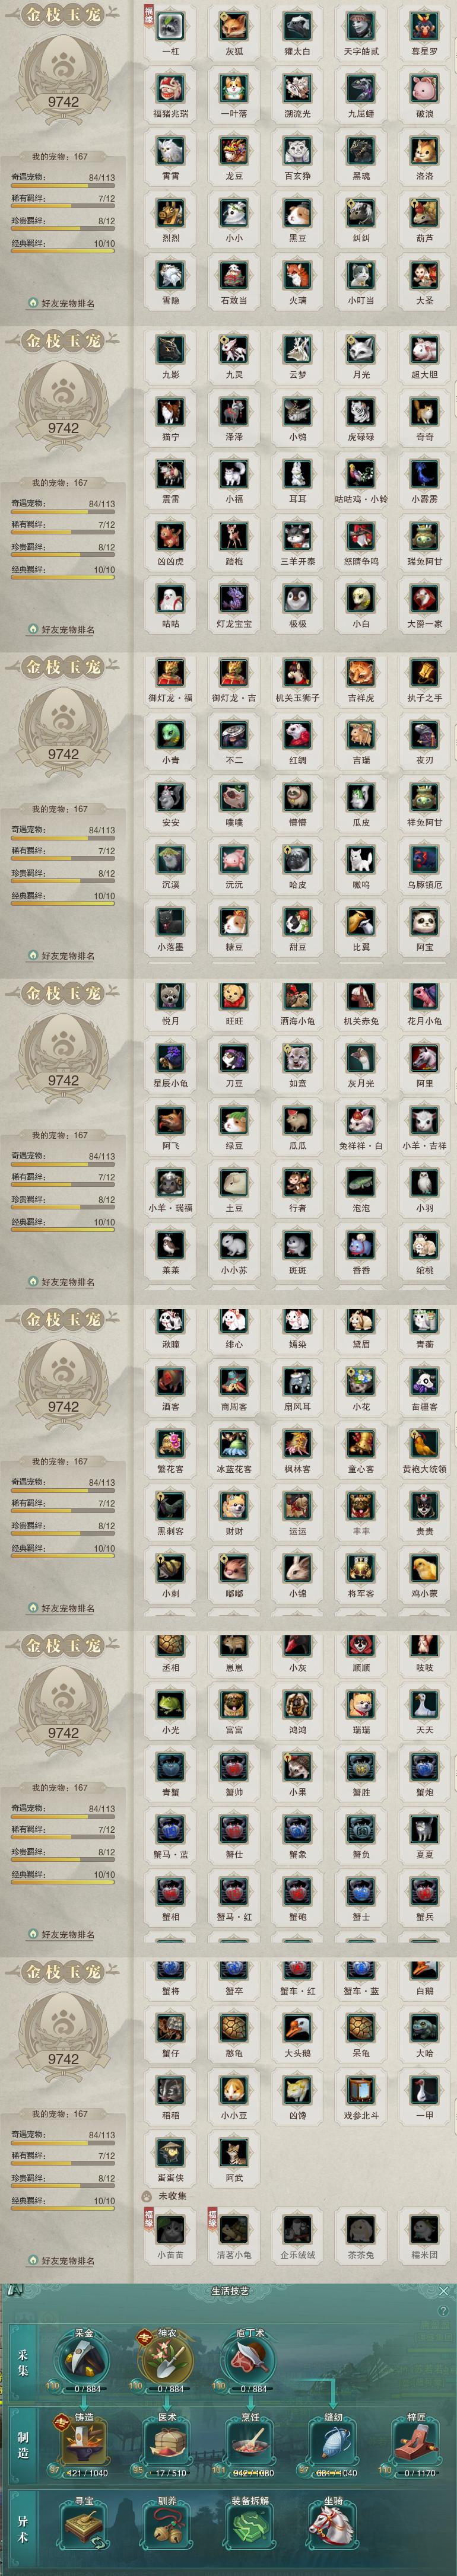Select the 装备拆解 equipment dismantle icon

click(x=249, y=2526)
